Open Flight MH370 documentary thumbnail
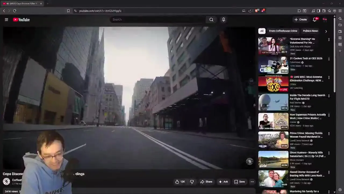The height and width of the screenshot is (194, 344). click(x=273, y=102)
